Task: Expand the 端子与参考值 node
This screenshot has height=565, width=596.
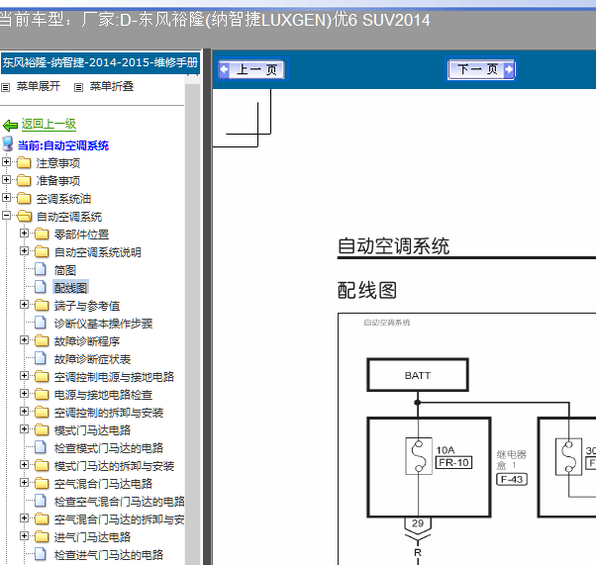Action: tap(24, 305)
